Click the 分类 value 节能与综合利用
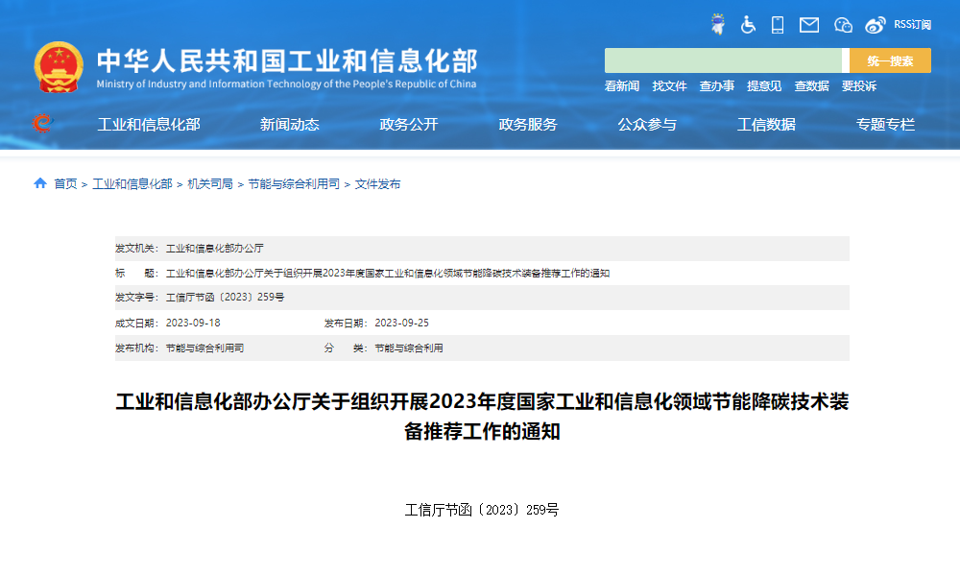960x576 pixels. tap(409, 348)
